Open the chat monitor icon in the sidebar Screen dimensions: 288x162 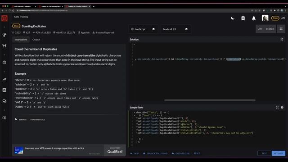click(4, 90)
